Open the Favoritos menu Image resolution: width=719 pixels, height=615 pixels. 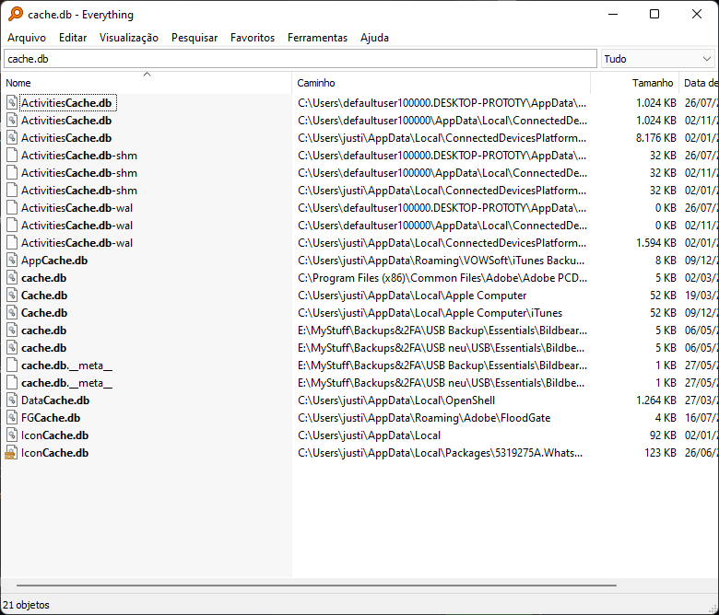[253, 38]
